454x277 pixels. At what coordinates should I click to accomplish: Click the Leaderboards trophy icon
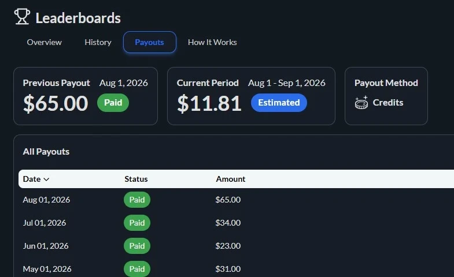click(x=22, y=17)
